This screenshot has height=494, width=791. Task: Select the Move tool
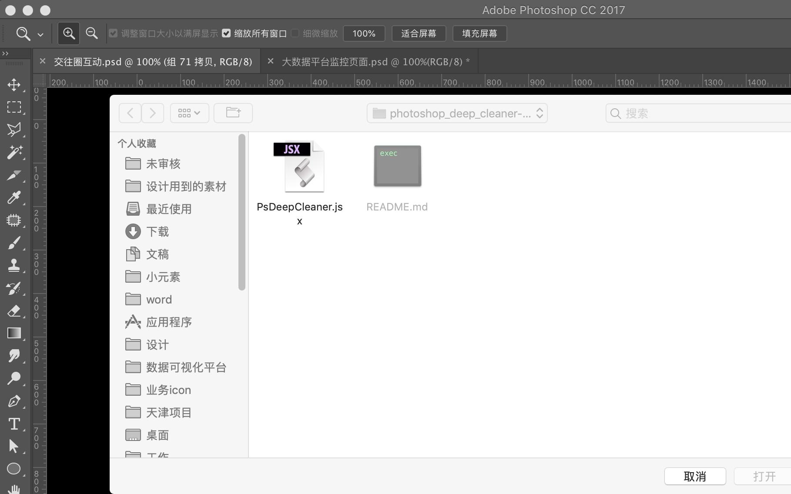click(x=14, y=85)
